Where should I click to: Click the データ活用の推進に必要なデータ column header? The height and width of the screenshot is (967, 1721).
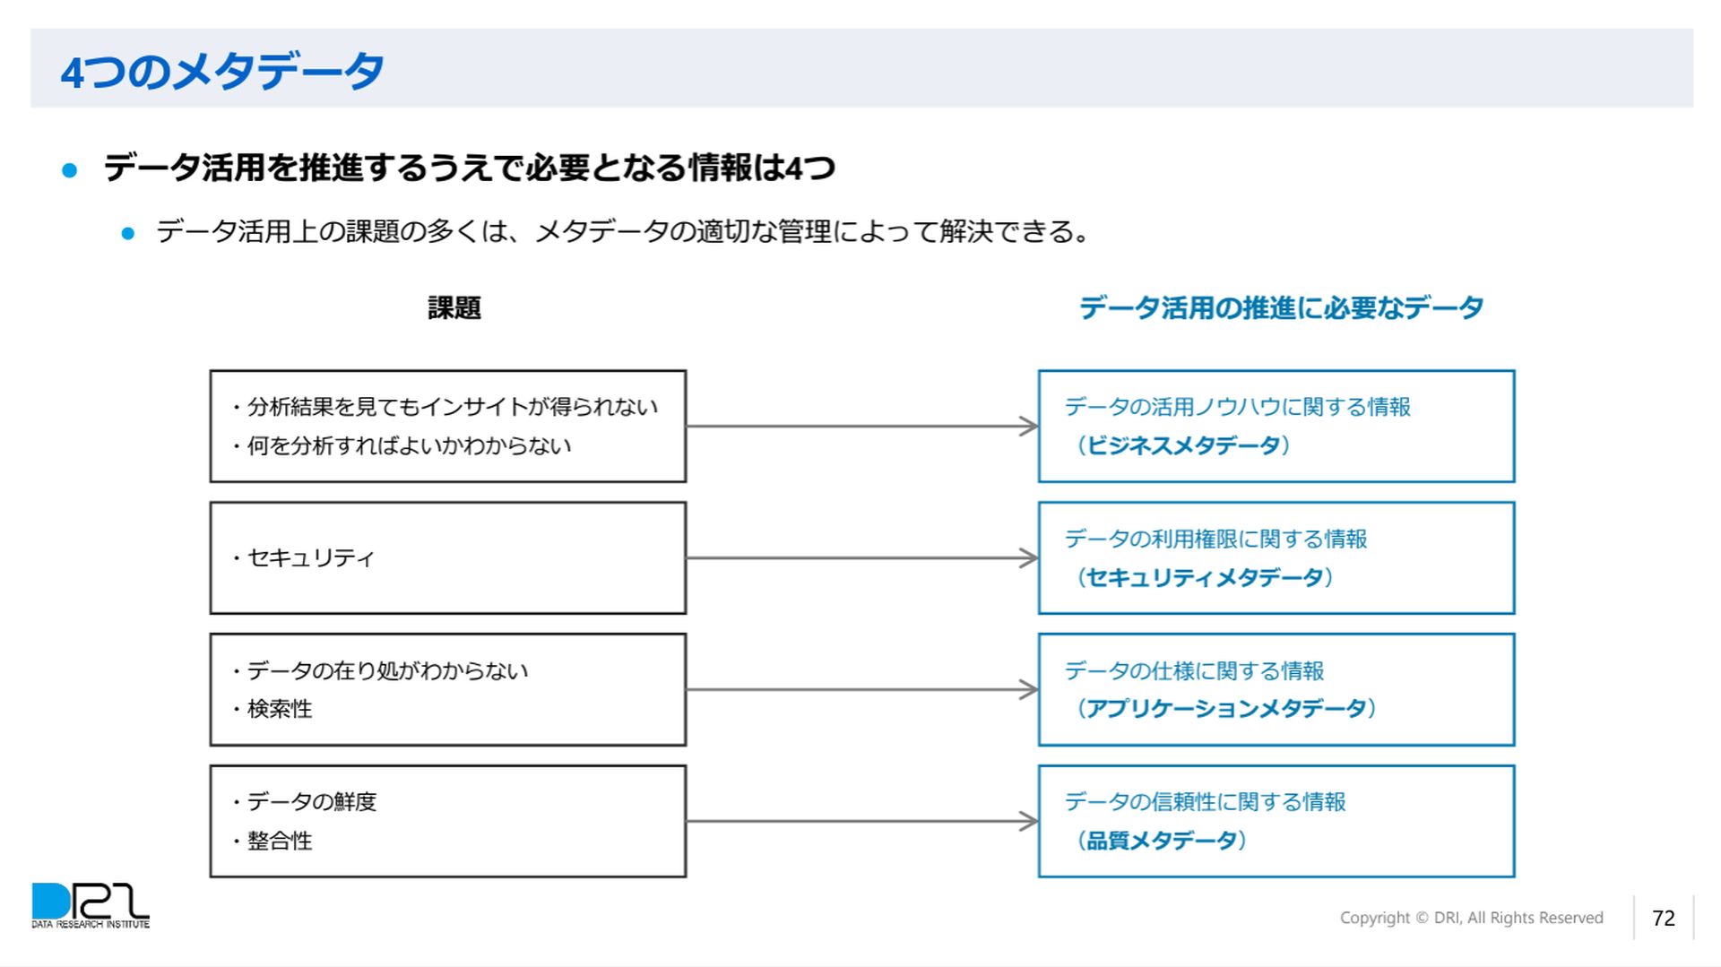click(1281, 308)
